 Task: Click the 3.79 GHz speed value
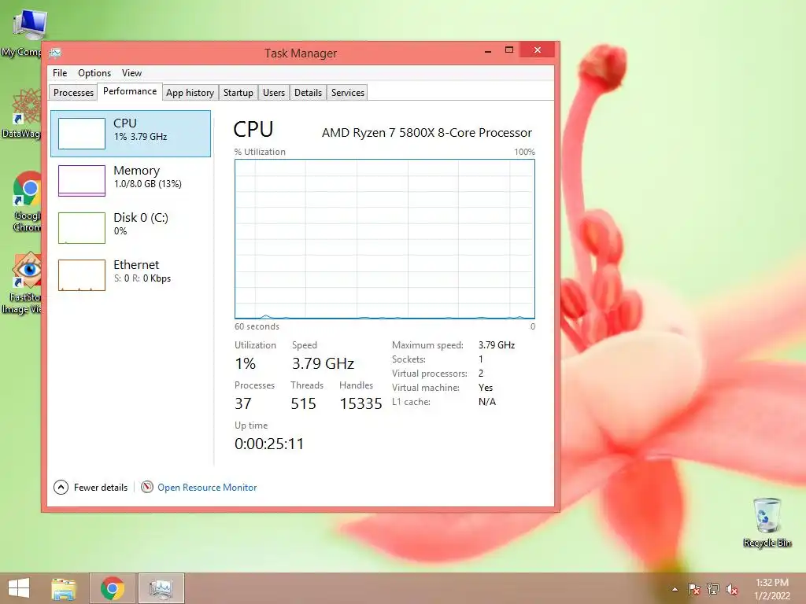tap(323, 363)
